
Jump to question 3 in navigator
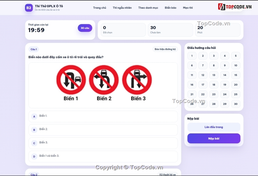coord(214,56)
